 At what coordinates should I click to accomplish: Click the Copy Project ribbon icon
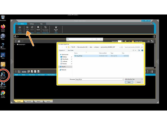click(x=20, y=29)
